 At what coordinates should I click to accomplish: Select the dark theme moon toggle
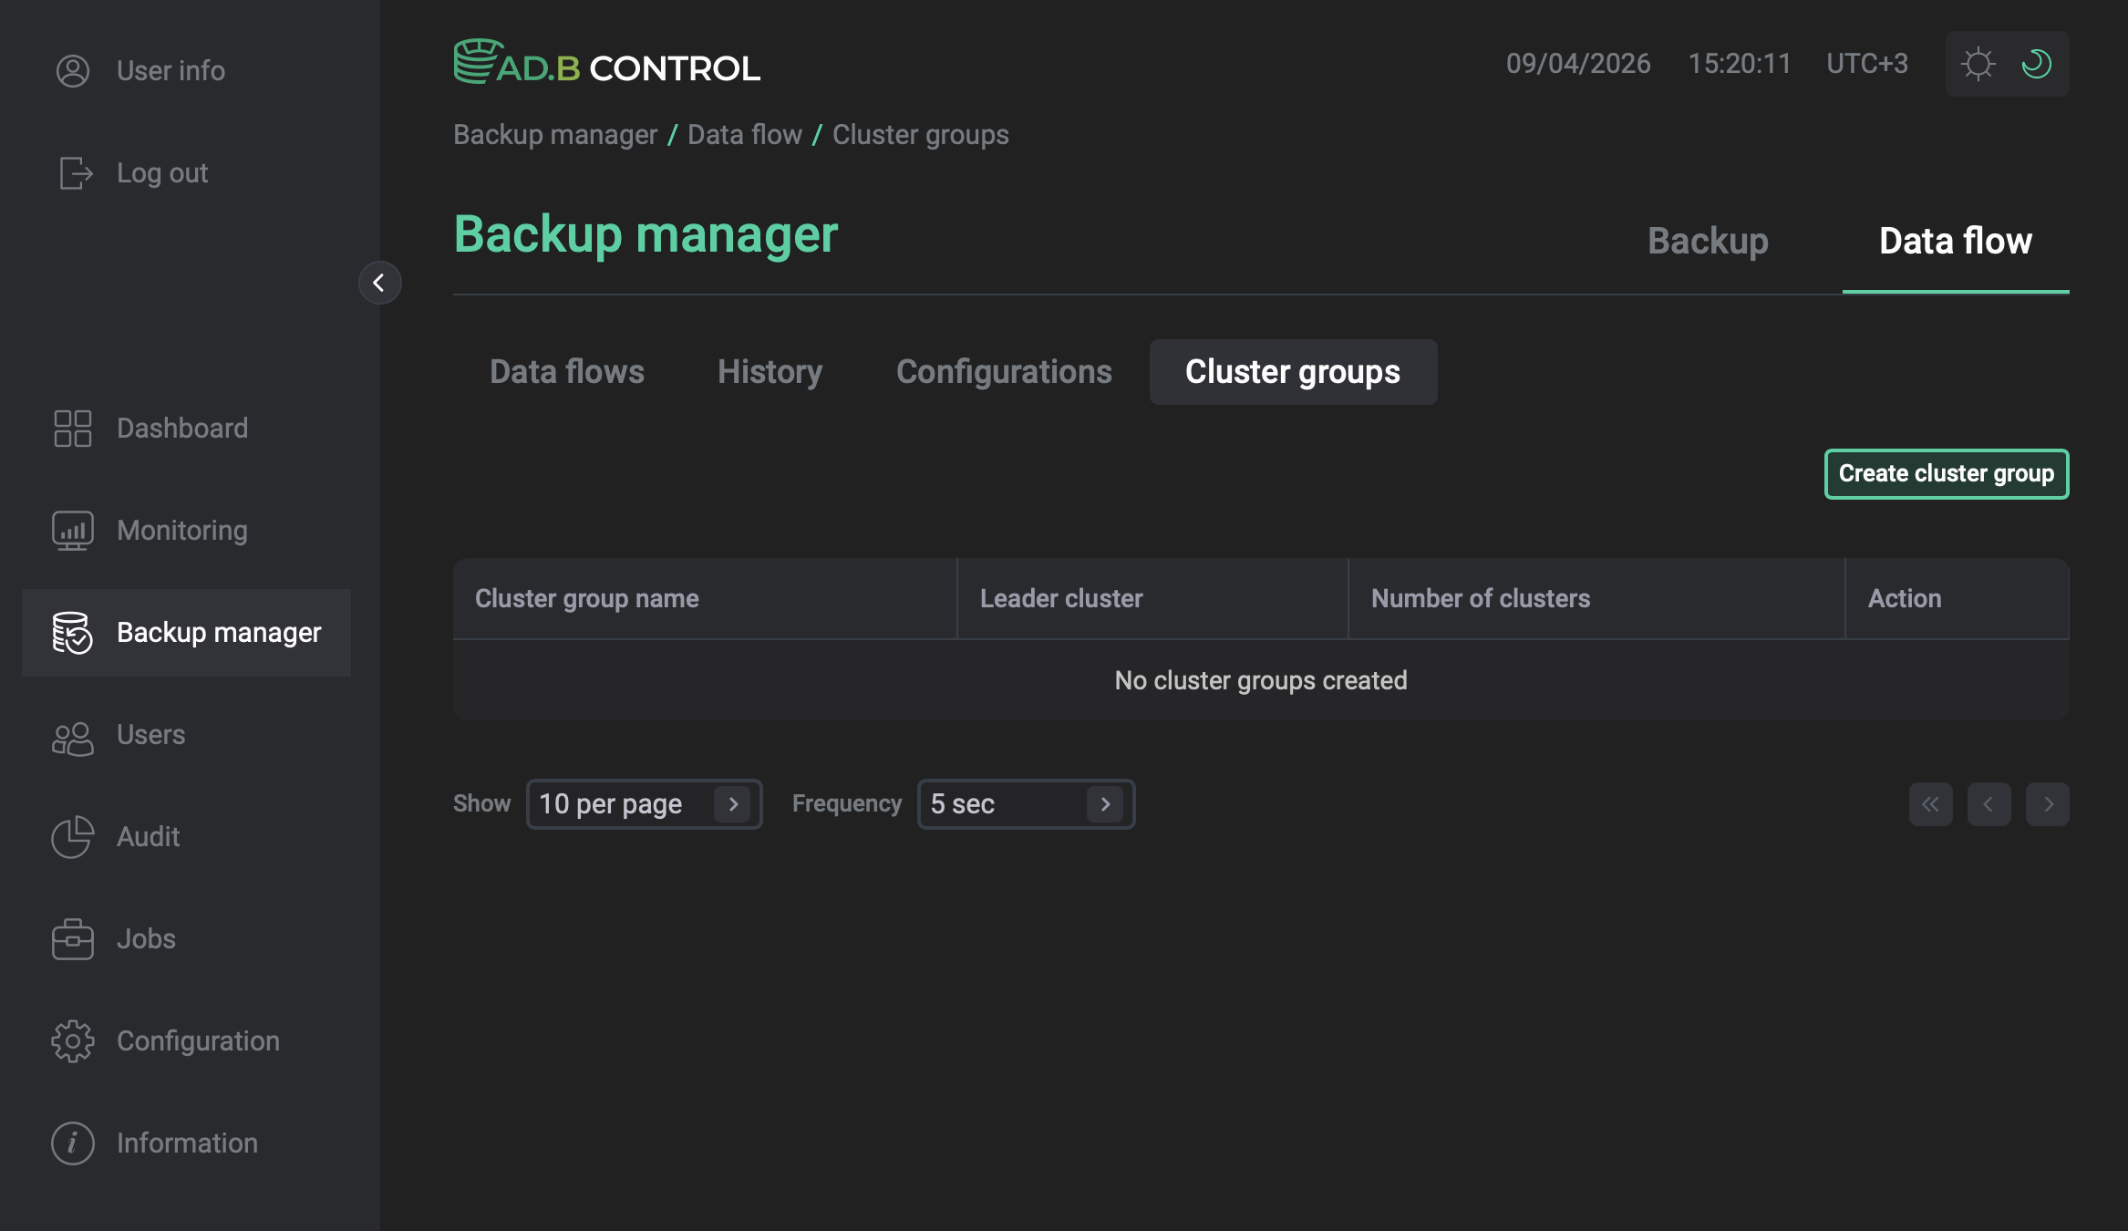2036,64
